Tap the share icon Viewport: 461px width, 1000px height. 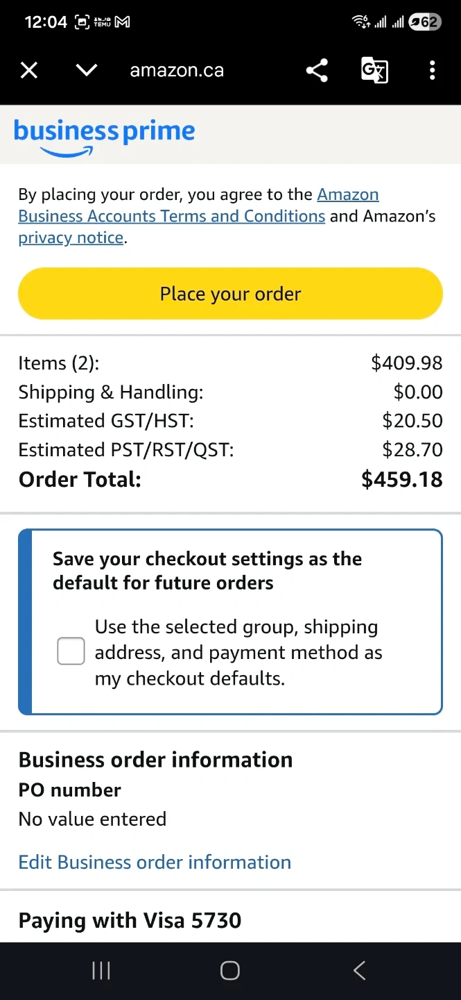point(317,70)
